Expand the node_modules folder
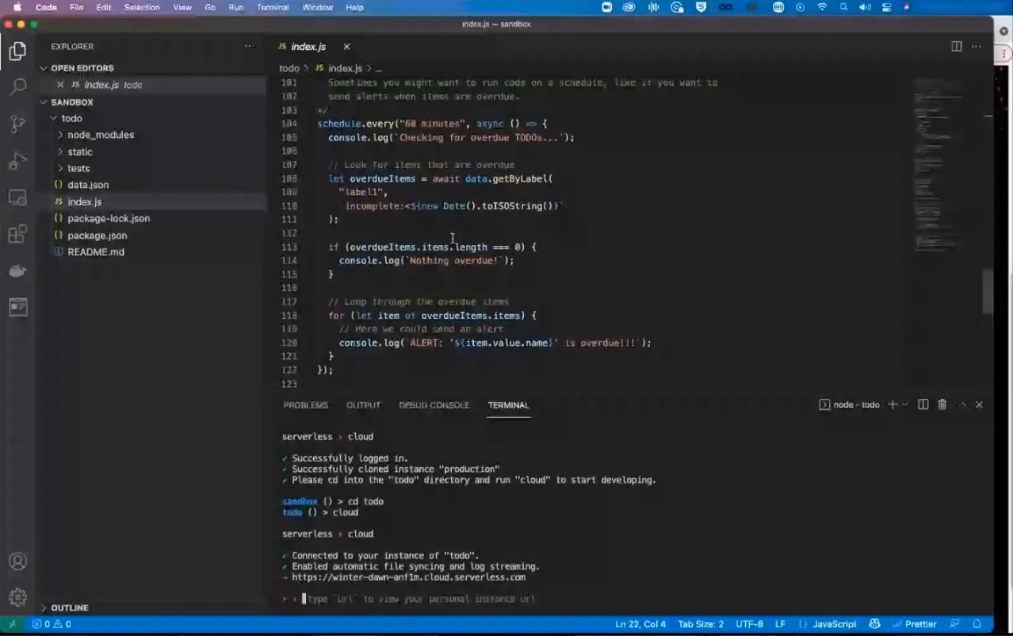Viewport: 1013px width, 636px height. point(100,135)
